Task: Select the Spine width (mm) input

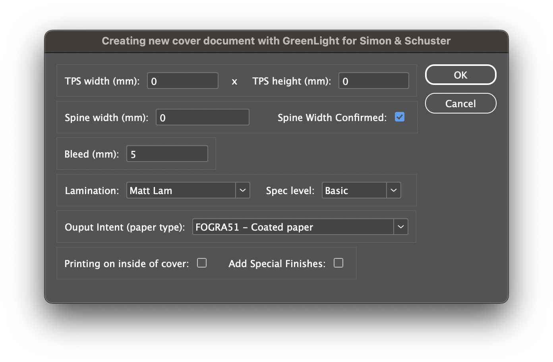Action: (x=203, y=117)
